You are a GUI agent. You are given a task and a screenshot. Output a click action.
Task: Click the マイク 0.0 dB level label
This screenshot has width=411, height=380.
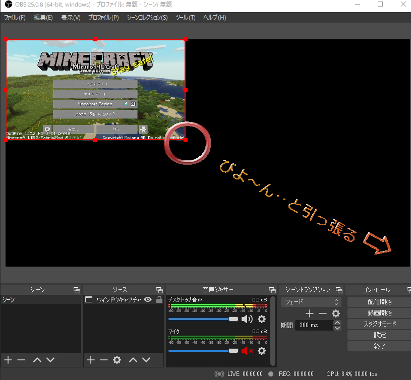point(260,332)
